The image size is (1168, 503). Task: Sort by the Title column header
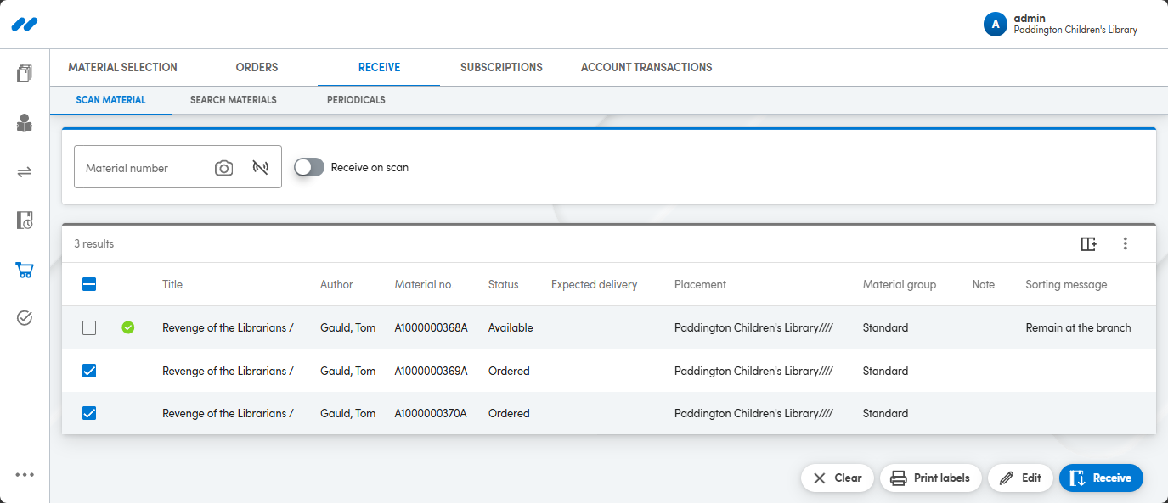pyautogui.click(x=172, y=285)
